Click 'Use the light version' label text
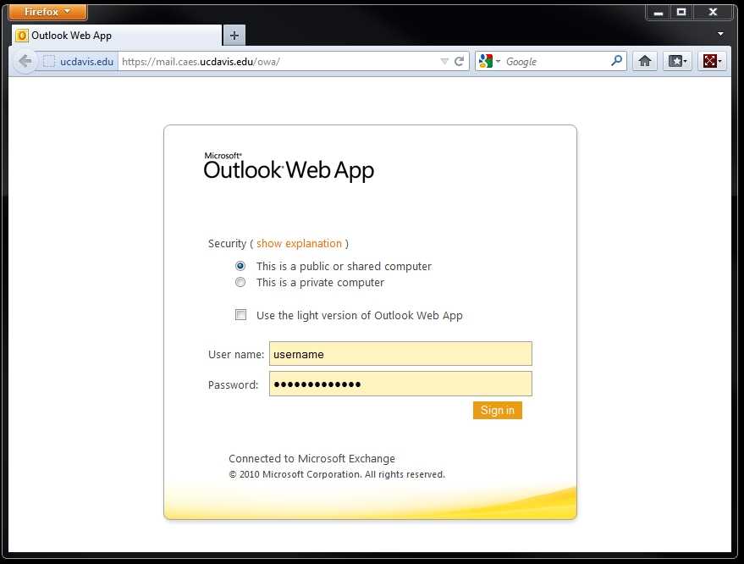 359,315
